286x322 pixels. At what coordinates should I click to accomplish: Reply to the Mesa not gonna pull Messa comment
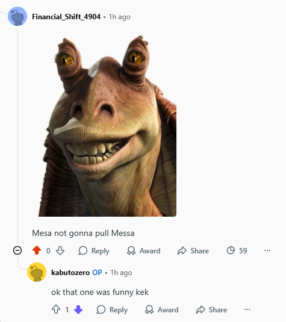(x=94, y=251)
